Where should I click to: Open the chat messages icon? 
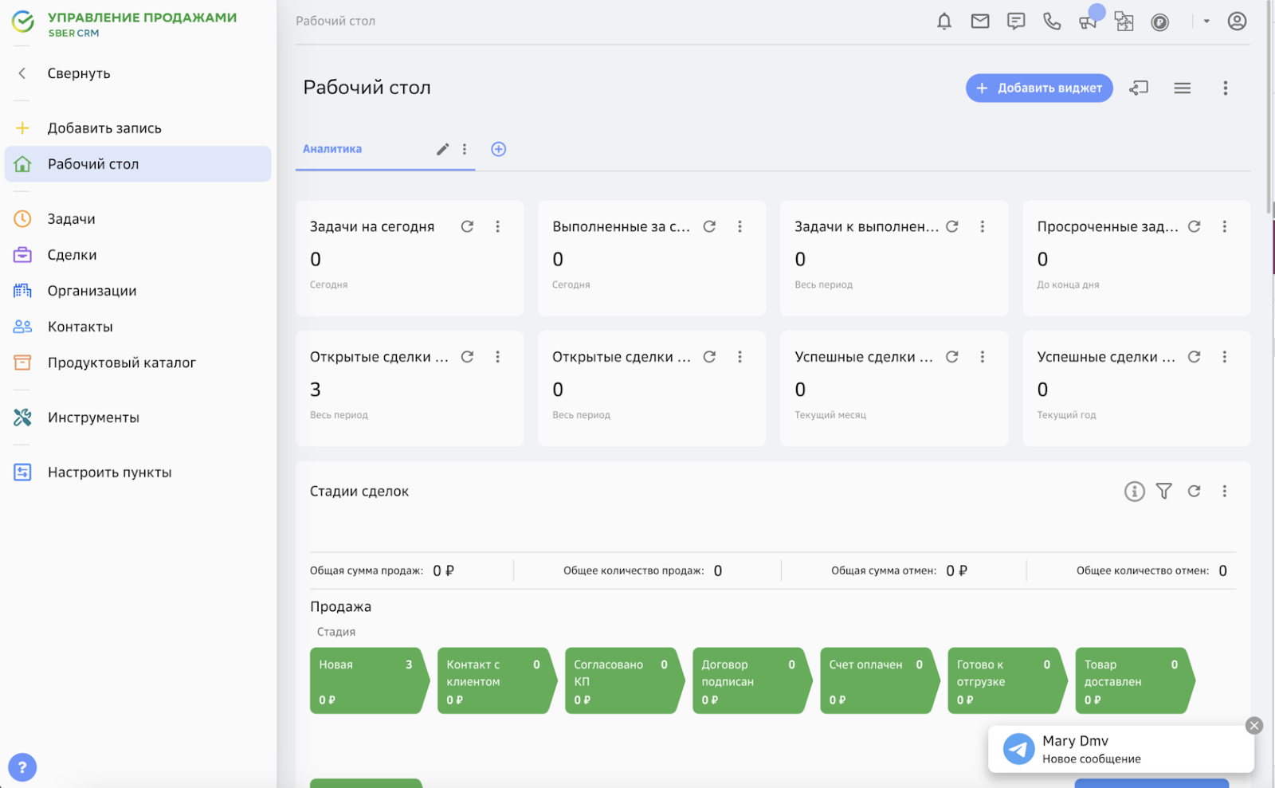click(1015, 22)
